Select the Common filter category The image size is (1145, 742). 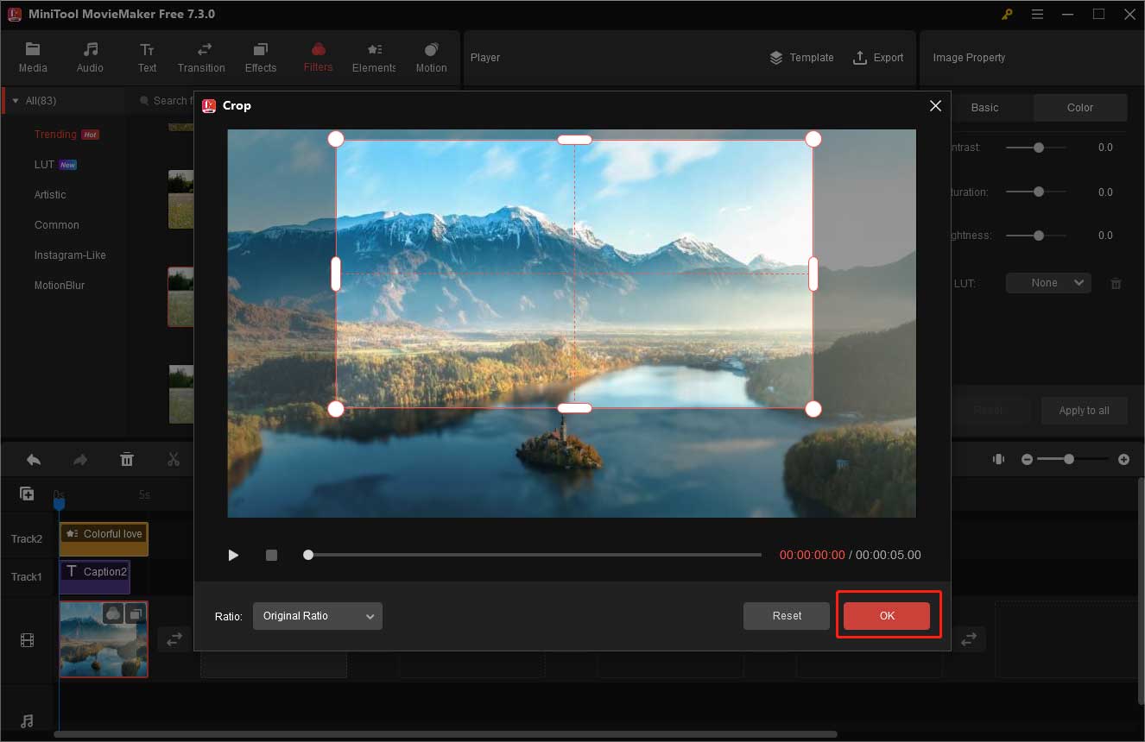coord(57,225)
